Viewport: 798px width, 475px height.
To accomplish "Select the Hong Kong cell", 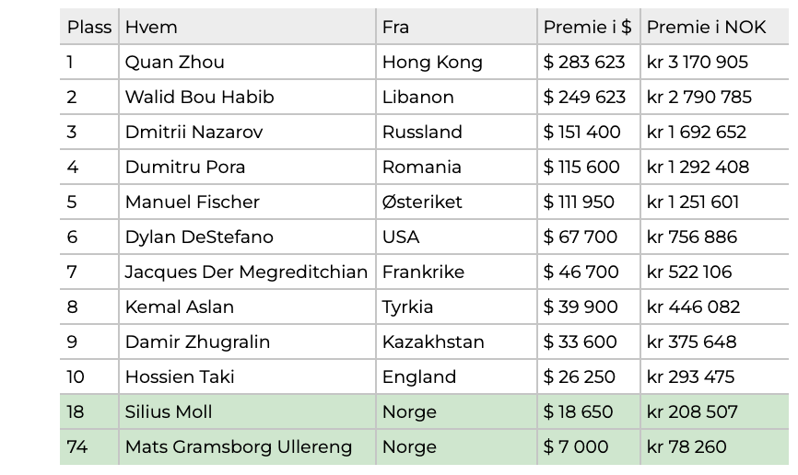I will pos(456,62).
